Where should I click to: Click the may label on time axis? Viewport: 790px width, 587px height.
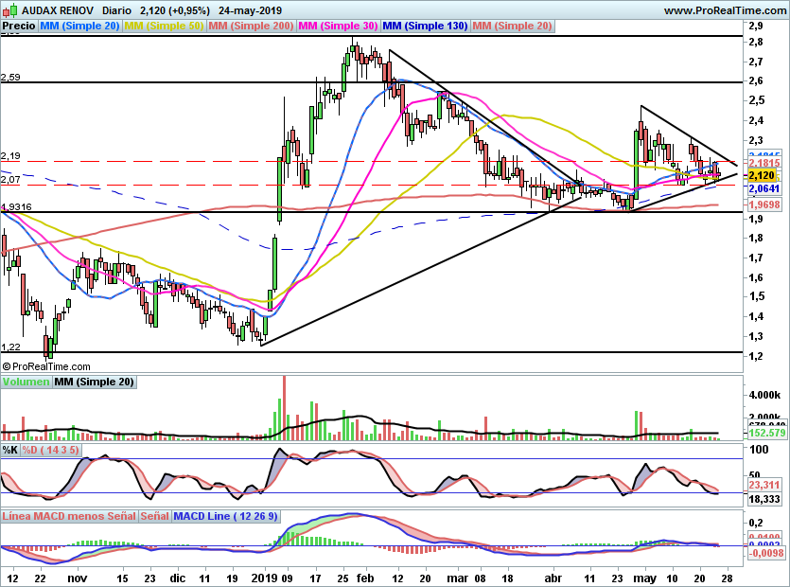point(645,578)
